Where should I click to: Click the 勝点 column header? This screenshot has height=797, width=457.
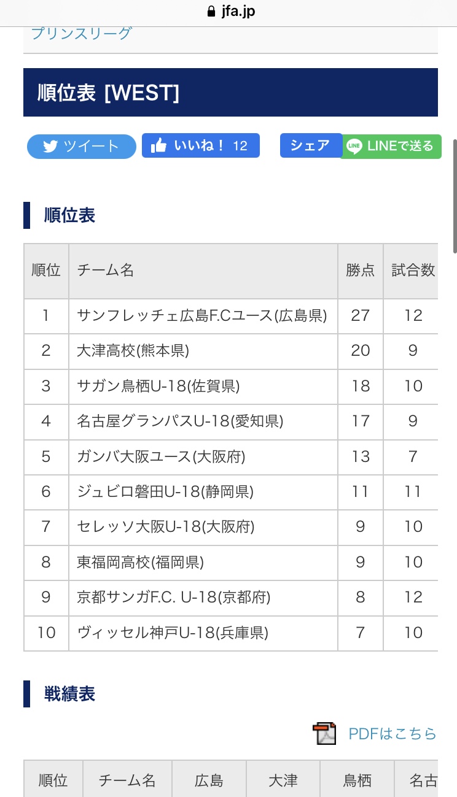click(360, 271)
